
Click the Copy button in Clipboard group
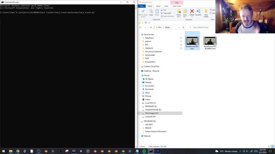pos(151,13)
